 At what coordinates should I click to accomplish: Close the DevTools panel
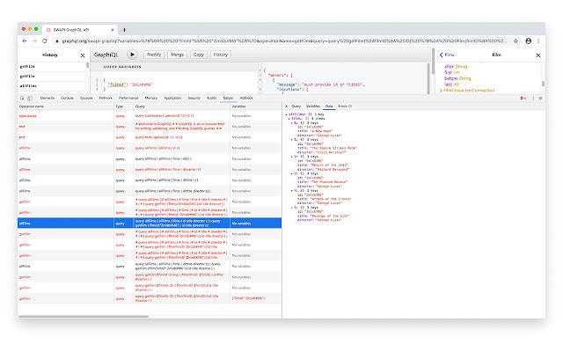540,98
